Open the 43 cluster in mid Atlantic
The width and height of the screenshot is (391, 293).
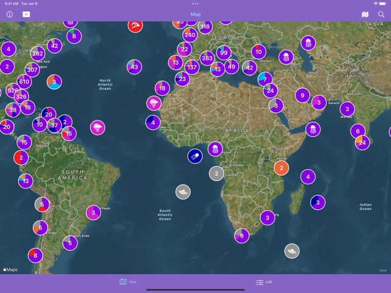pos(134,67)
